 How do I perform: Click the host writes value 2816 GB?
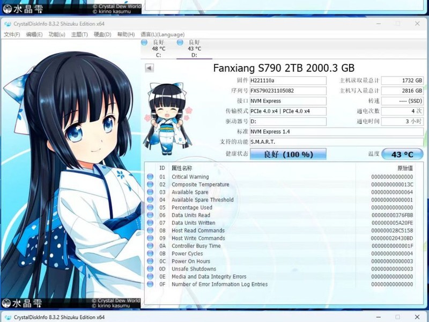click(402, 91)
